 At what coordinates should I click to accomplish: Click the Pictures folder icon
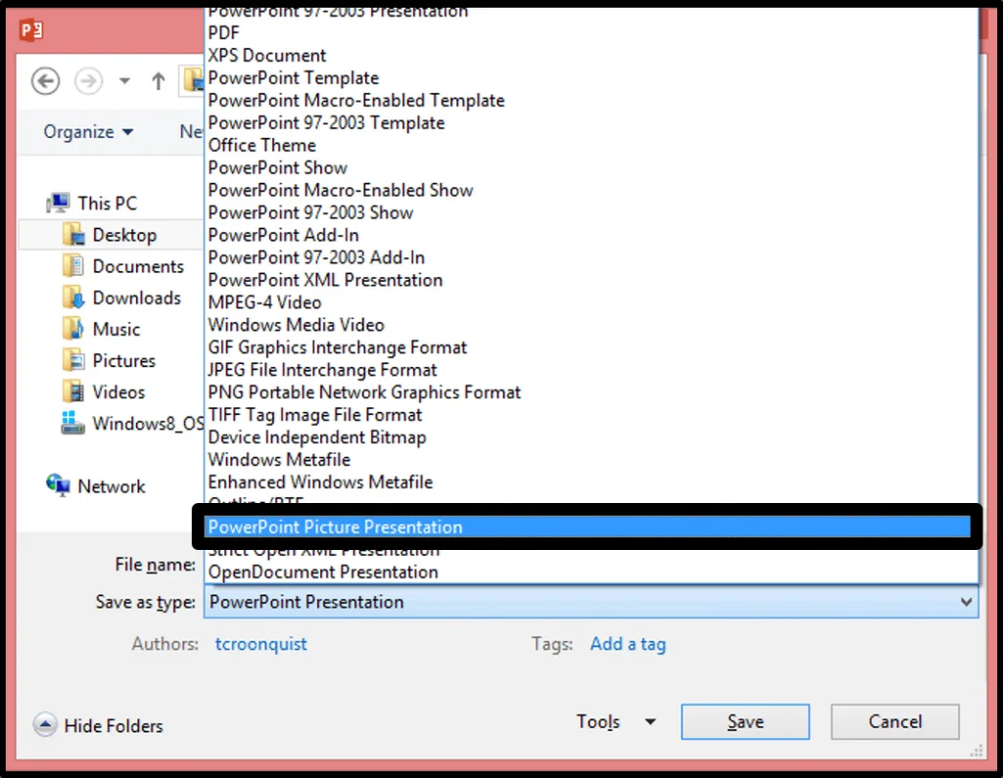coord(73,360)
